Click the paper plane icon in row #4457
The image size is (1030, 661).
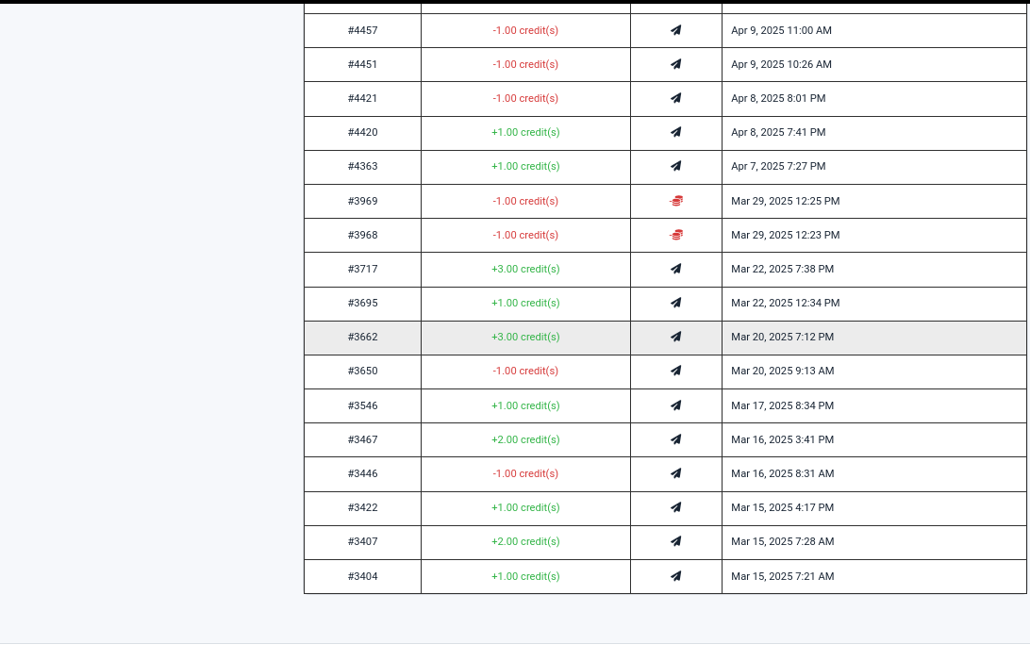[x=676, y=30]
